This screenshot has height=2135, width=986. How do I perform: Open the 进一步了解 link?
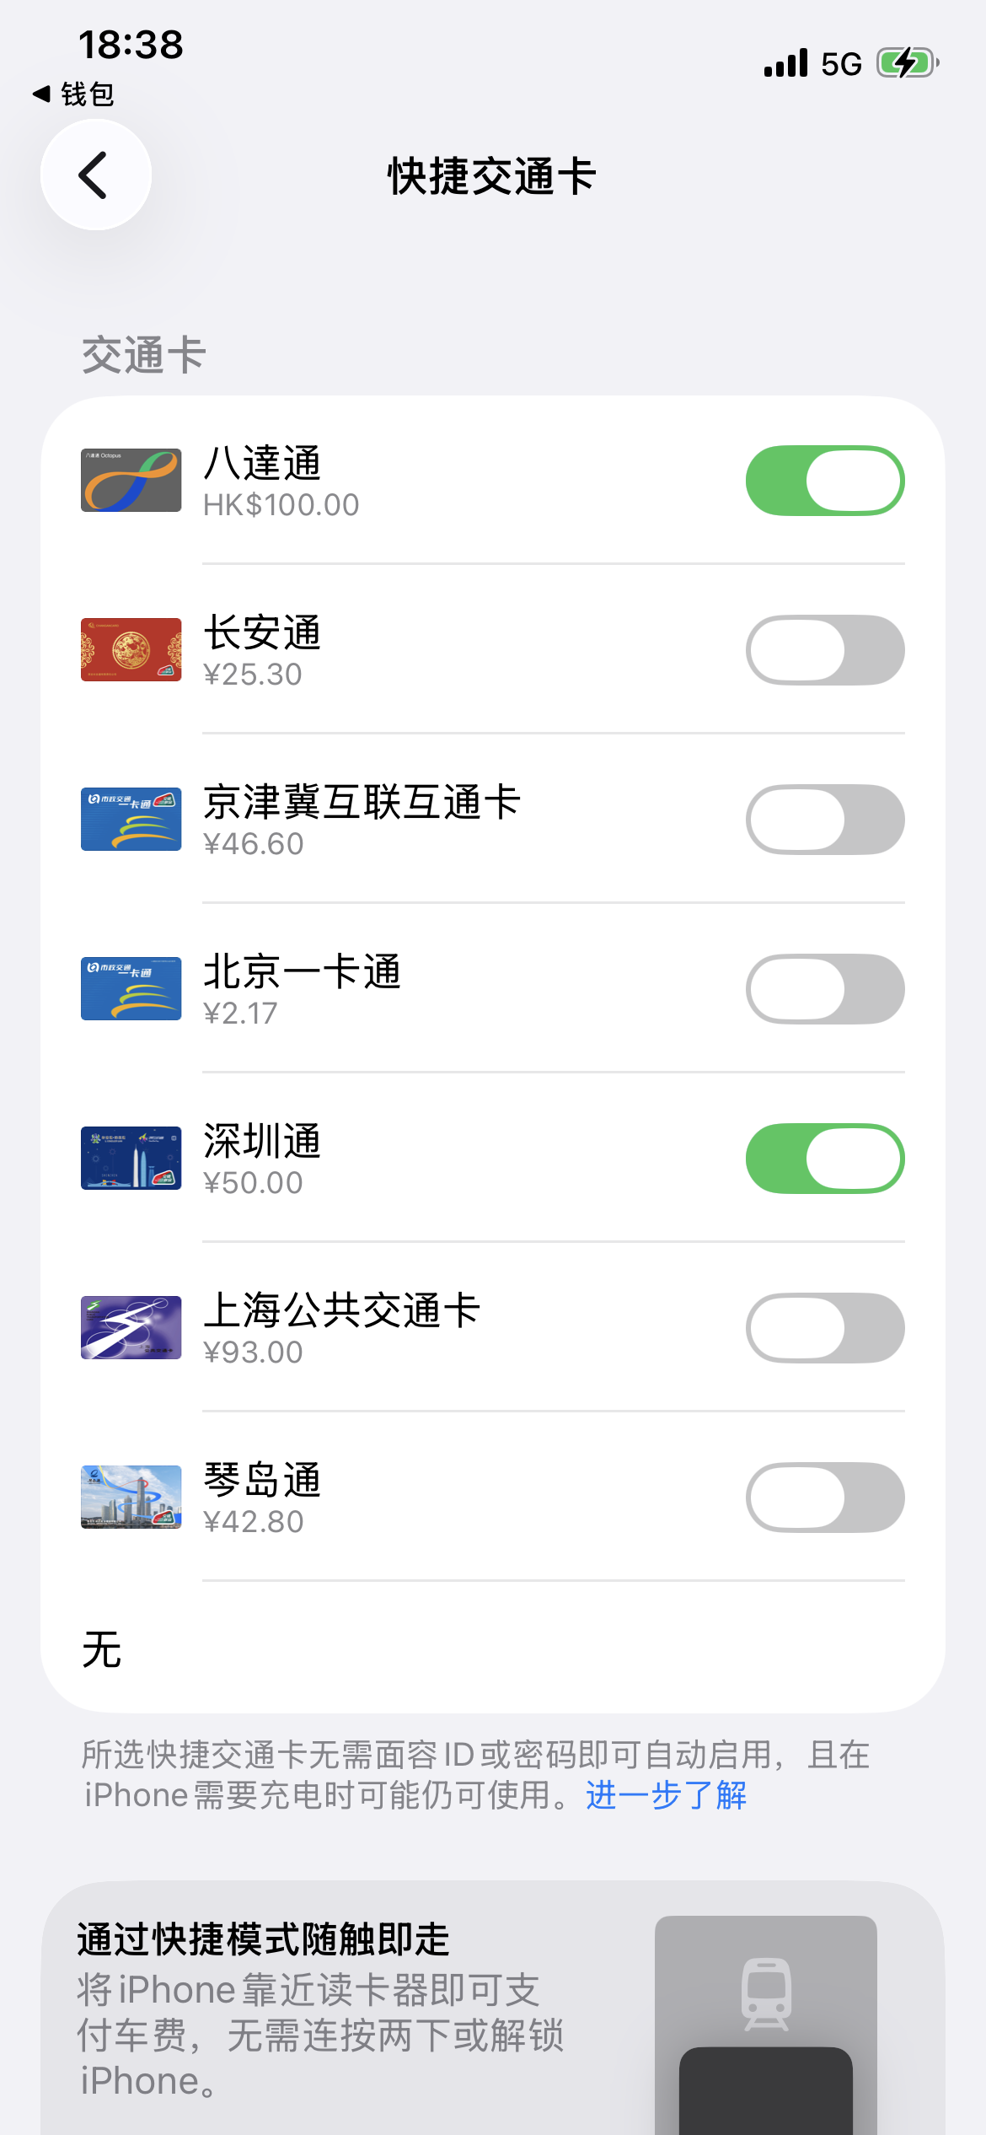pos(666,1796)
